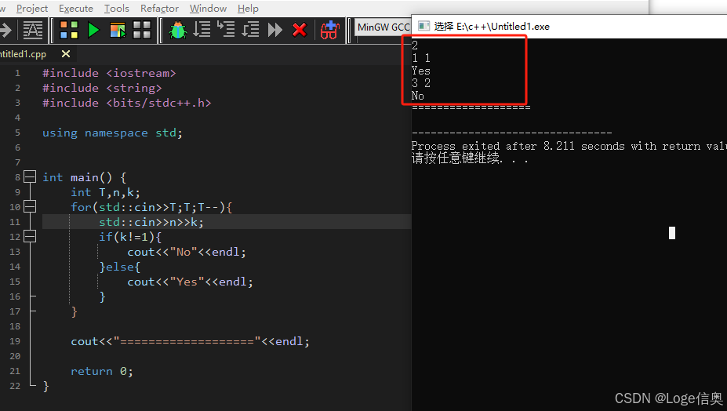
Task: Click the '}else{' code line
Action: pos(119,267)
